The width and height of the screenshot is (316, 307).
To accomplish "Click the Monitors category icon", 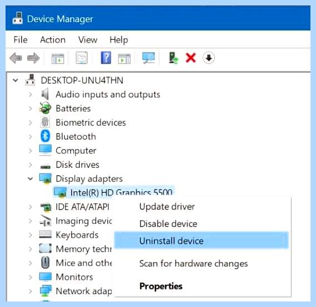I will tap(46, 277).
